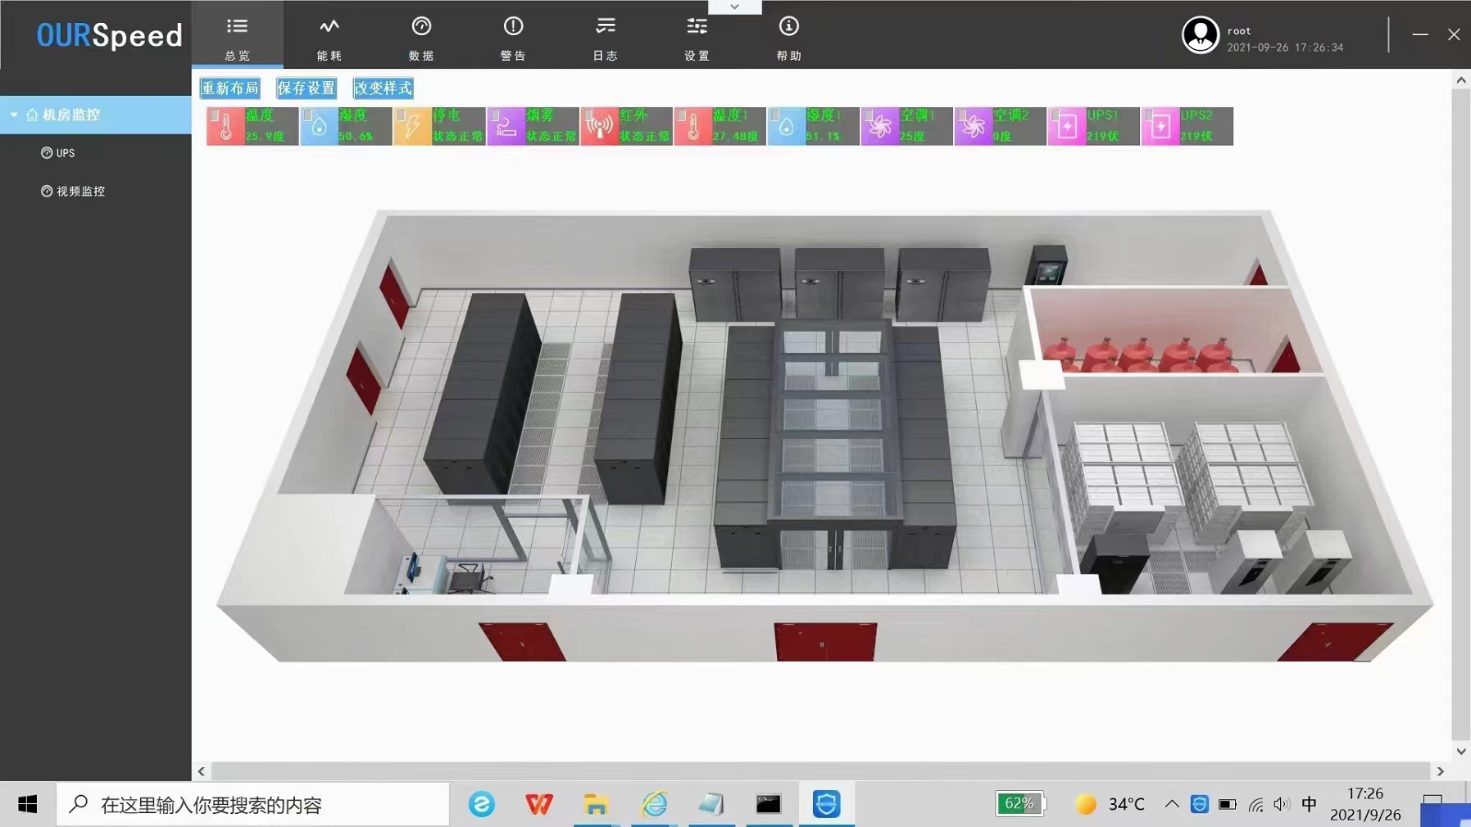Click the infrared signal icon on 红外 tile
The height and width of the screenshot is (827, 1471).
pos(599,127)
